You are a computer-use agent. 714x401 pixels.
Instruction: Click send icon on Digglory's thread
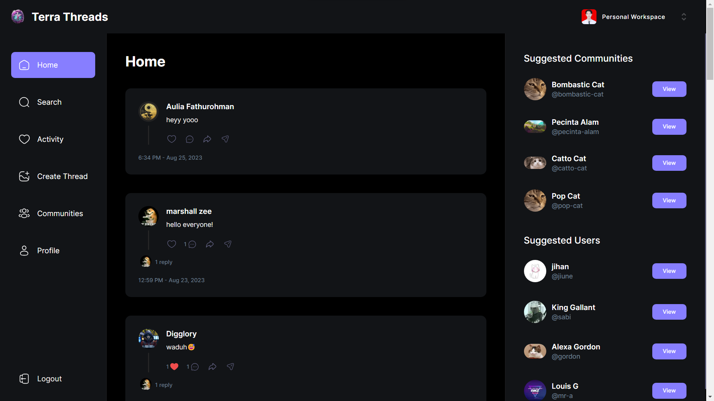click(x=231, y=366)
